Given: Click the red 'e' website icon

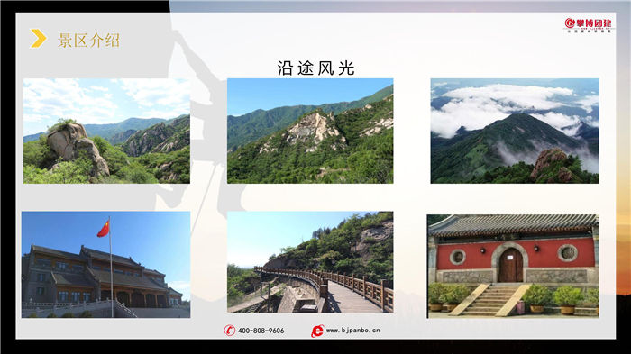Looking at the screenshot, I should [x=317, y=331].
